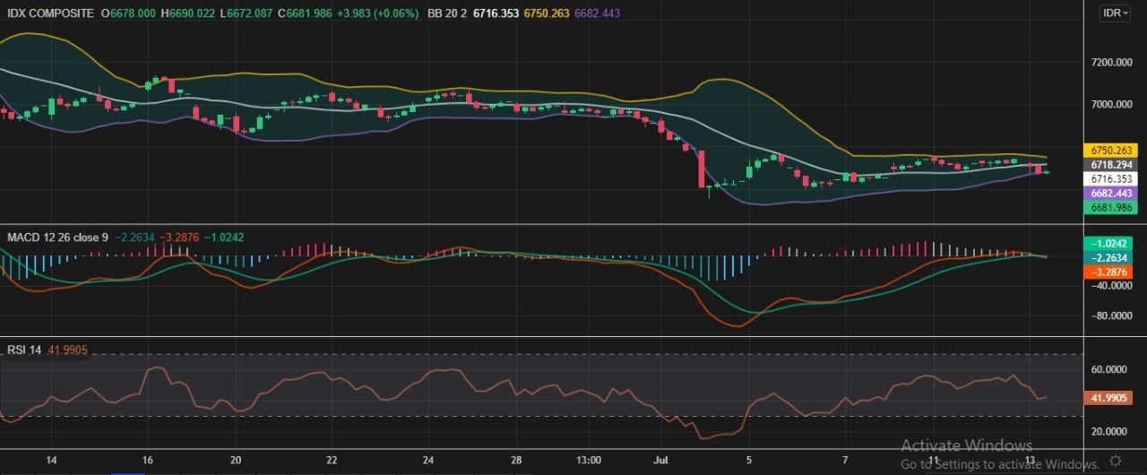Viewport: 1147px width, 475px height.
Task: Click gray 6718.294 price axis tag
Action: tap(1110, 165)
